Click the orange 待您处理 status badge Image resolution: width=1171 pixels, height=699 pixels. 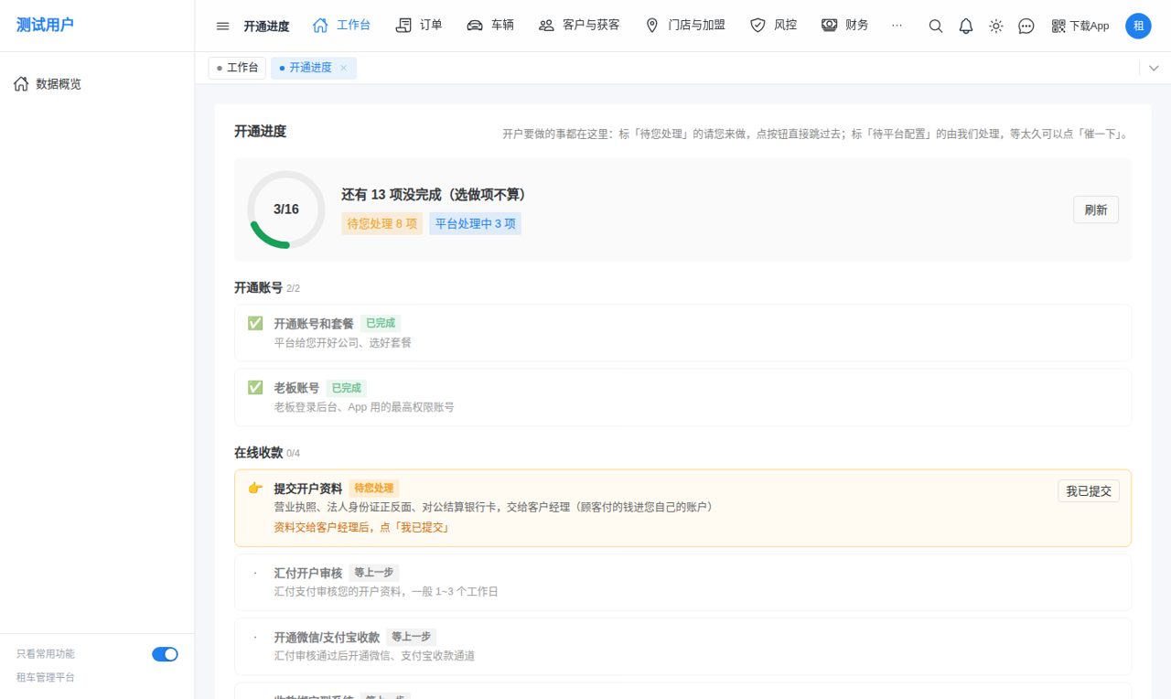374,489
